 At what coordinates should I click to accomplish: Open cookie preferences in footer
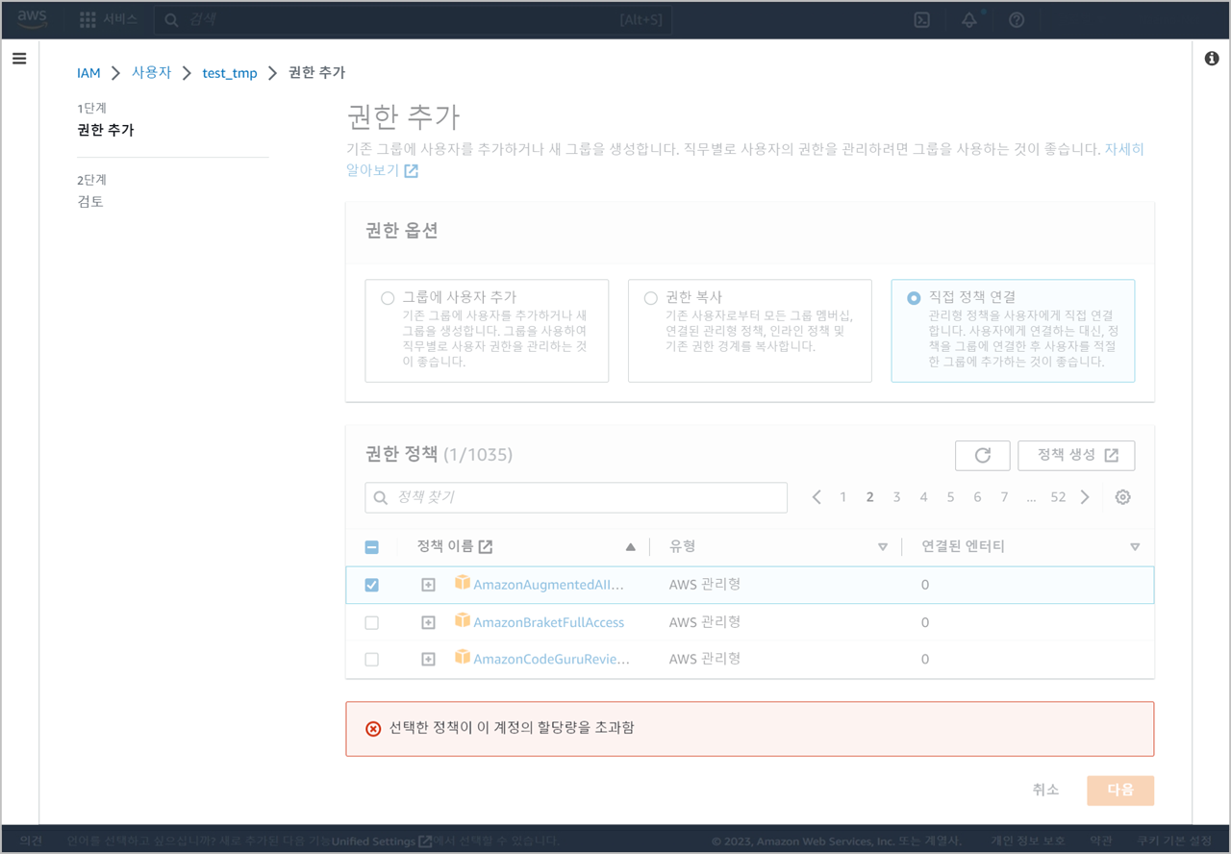pos(1174,841)
